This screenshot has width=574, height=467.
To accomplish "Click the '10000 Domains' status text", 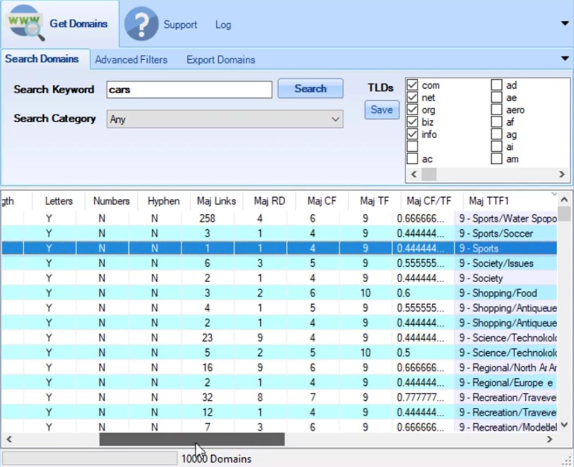I will coord(216,458).
